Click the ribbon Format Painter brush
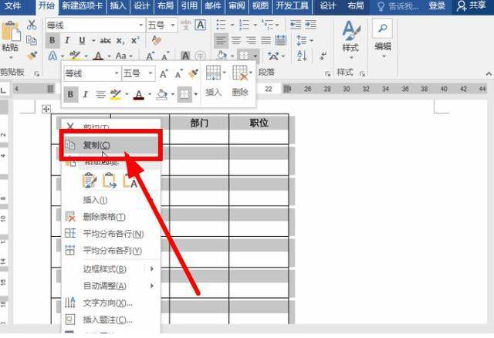This screenshot has height=338, width=494. (32, 56)
